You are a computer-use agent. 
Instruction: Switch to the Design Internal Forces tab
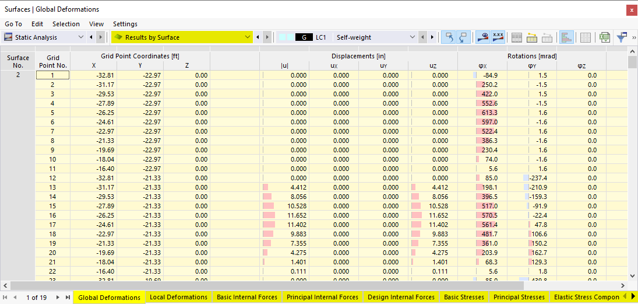[x=401, y=297]
